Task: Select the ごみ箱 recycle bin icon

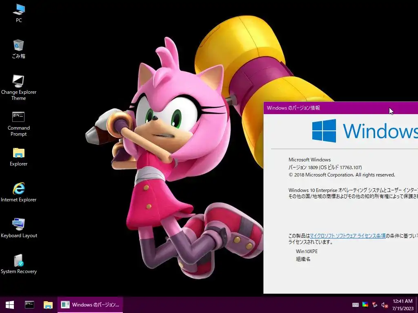Action: [x=19, y=49]
